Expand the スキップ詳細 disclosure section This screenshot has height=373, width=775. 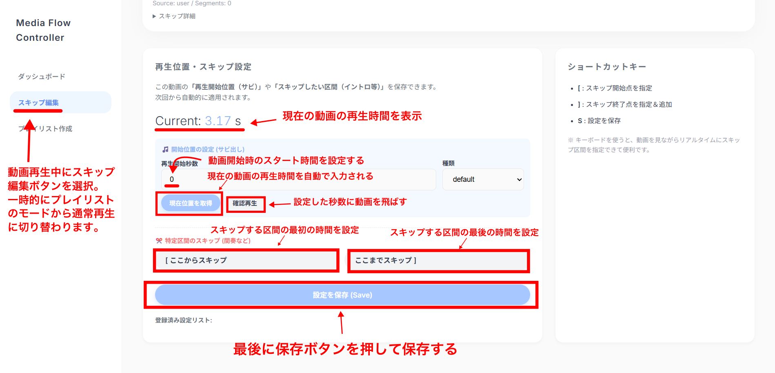[174, 16]
